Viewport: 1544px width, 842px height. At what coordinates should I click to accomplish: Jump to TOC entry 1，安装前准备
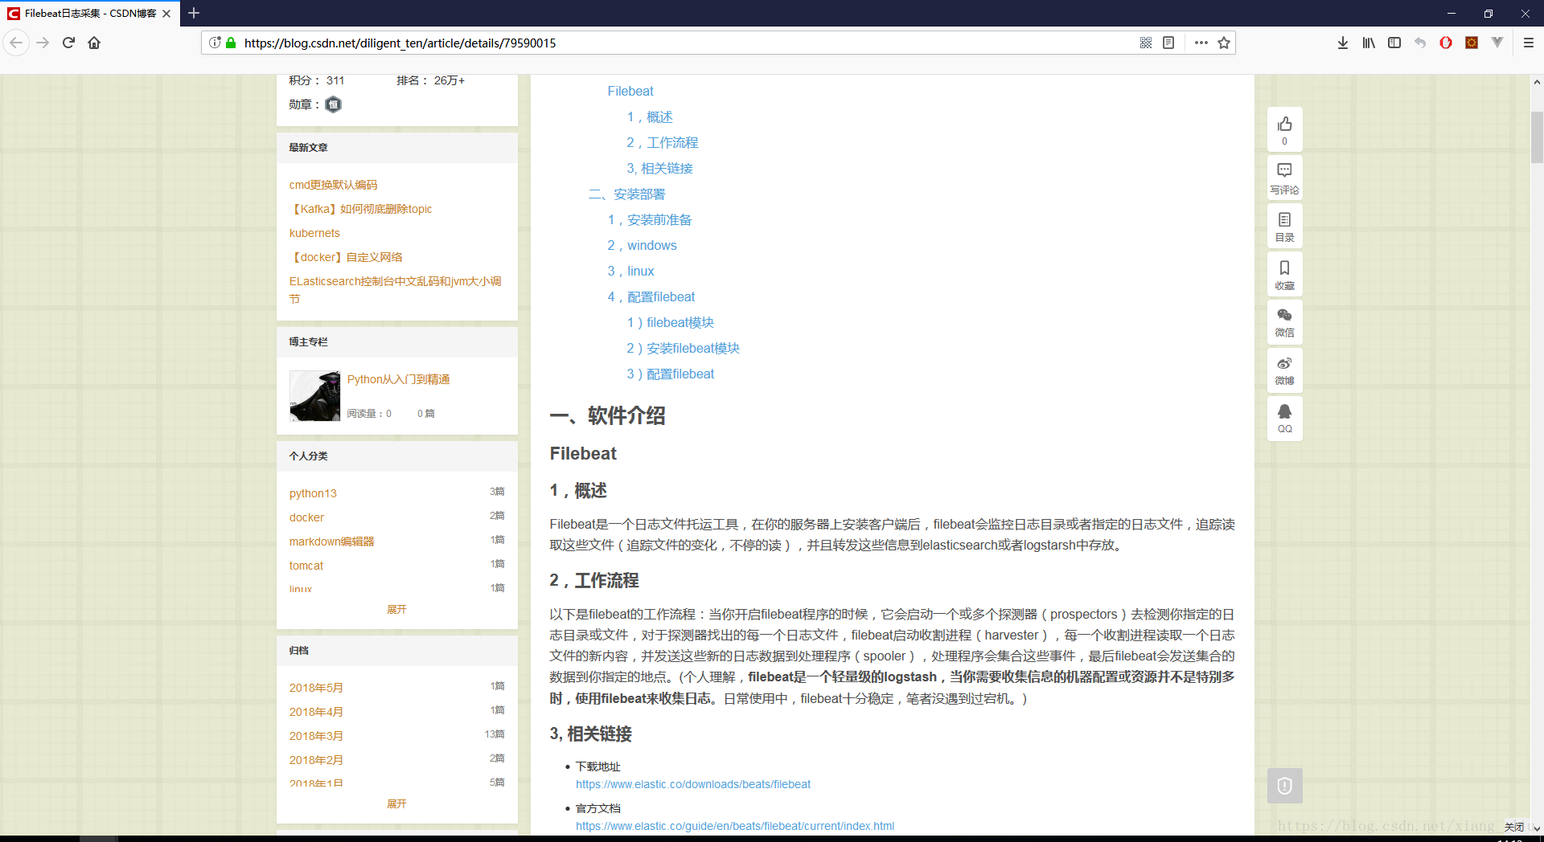tap(650, 220)
